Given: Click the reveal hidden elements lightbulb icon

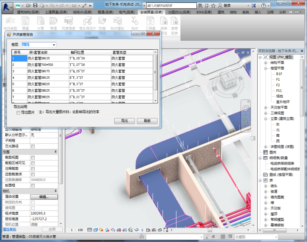Looking at the screenshot, I should click(x=142, y=230).
